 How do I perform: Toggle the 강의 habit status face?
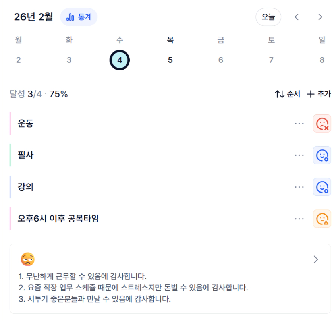(322, 187)
